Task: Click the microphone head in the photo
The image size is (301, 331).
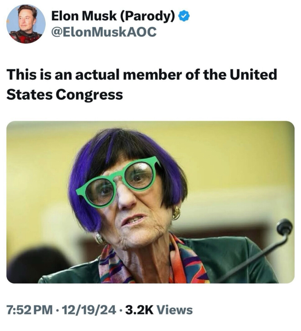Action: 285,227
